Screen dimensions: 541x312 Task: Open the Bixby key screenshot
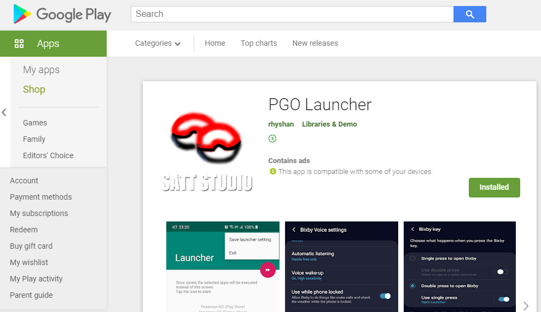tap(459, 267)
